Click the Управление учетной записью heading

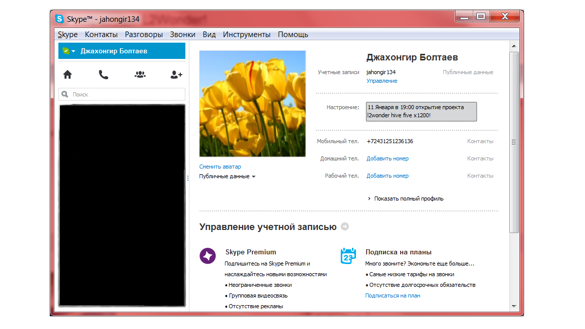pos(268,227)
